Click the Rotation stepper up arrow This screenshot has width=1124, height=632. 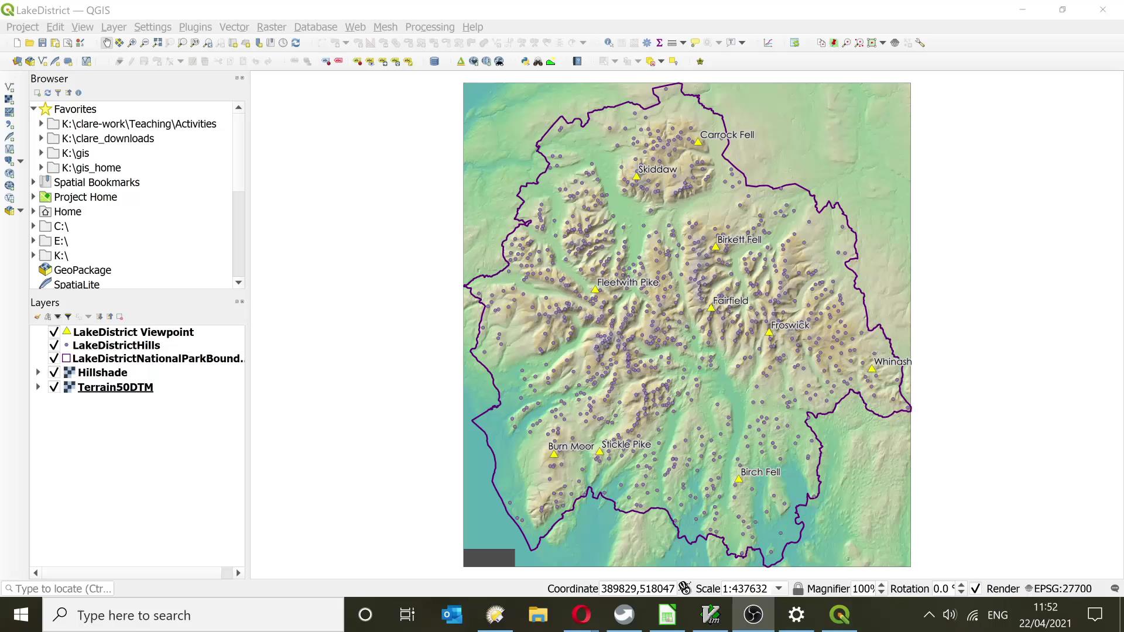962,585
